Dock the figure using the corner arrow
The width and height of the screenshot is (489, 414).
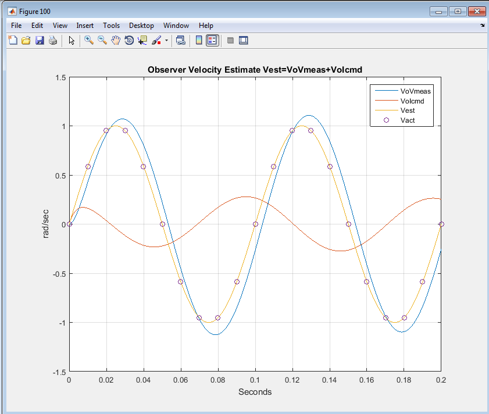click(483, 25)
